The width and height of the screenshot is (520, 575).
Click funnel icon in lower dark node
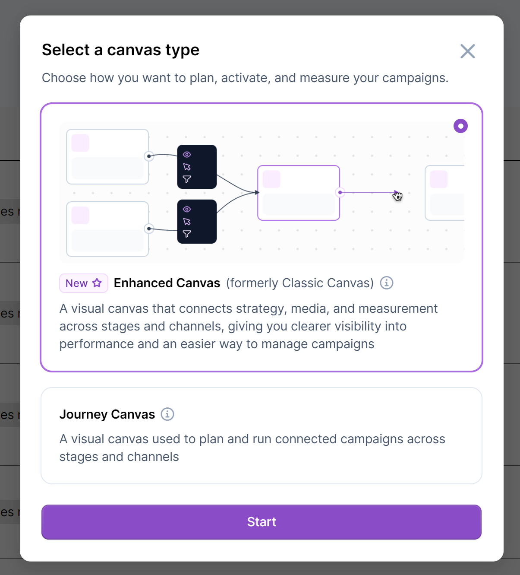[x=187, y=234]
